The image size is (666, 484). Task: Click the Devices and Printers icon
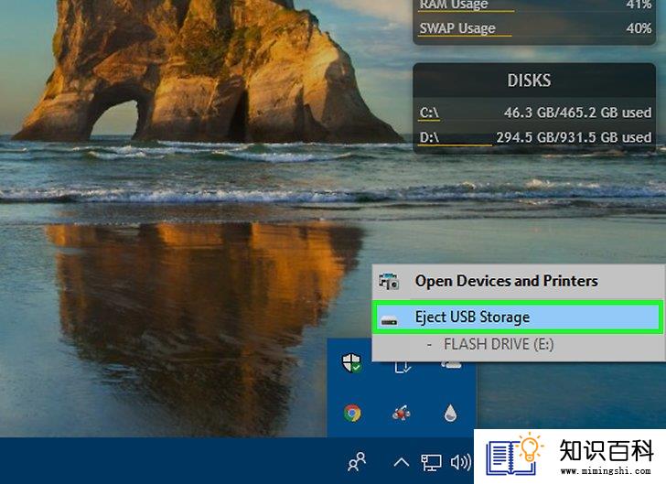point(389,281)
